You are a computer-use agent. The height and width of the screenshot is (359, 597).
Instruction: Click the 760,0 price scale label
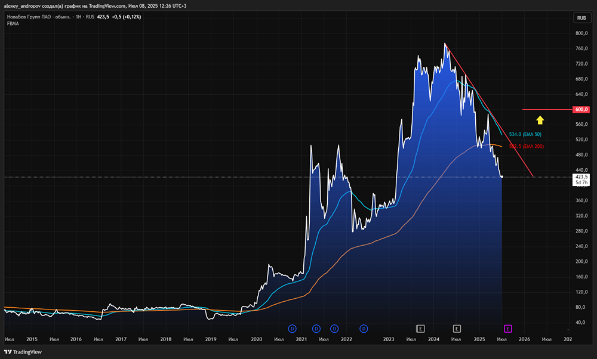581,49
